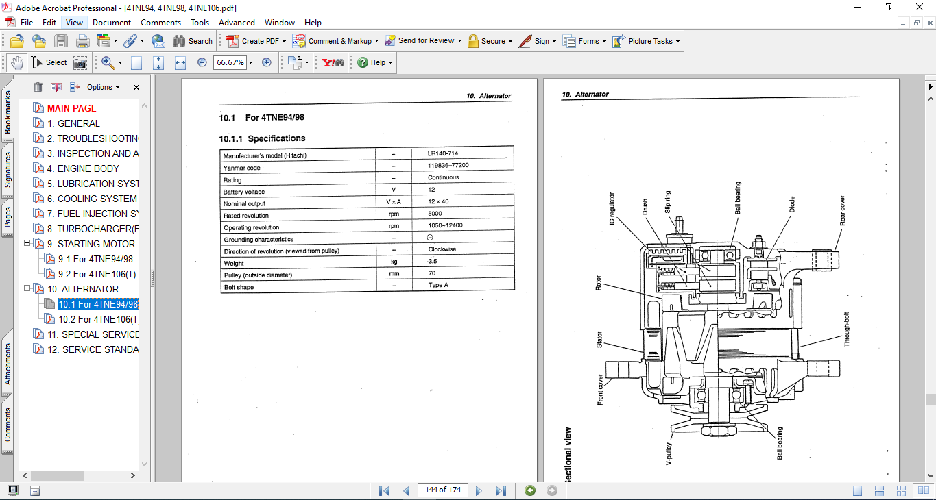Open the Document menu
936x500 pixels.
112,23
